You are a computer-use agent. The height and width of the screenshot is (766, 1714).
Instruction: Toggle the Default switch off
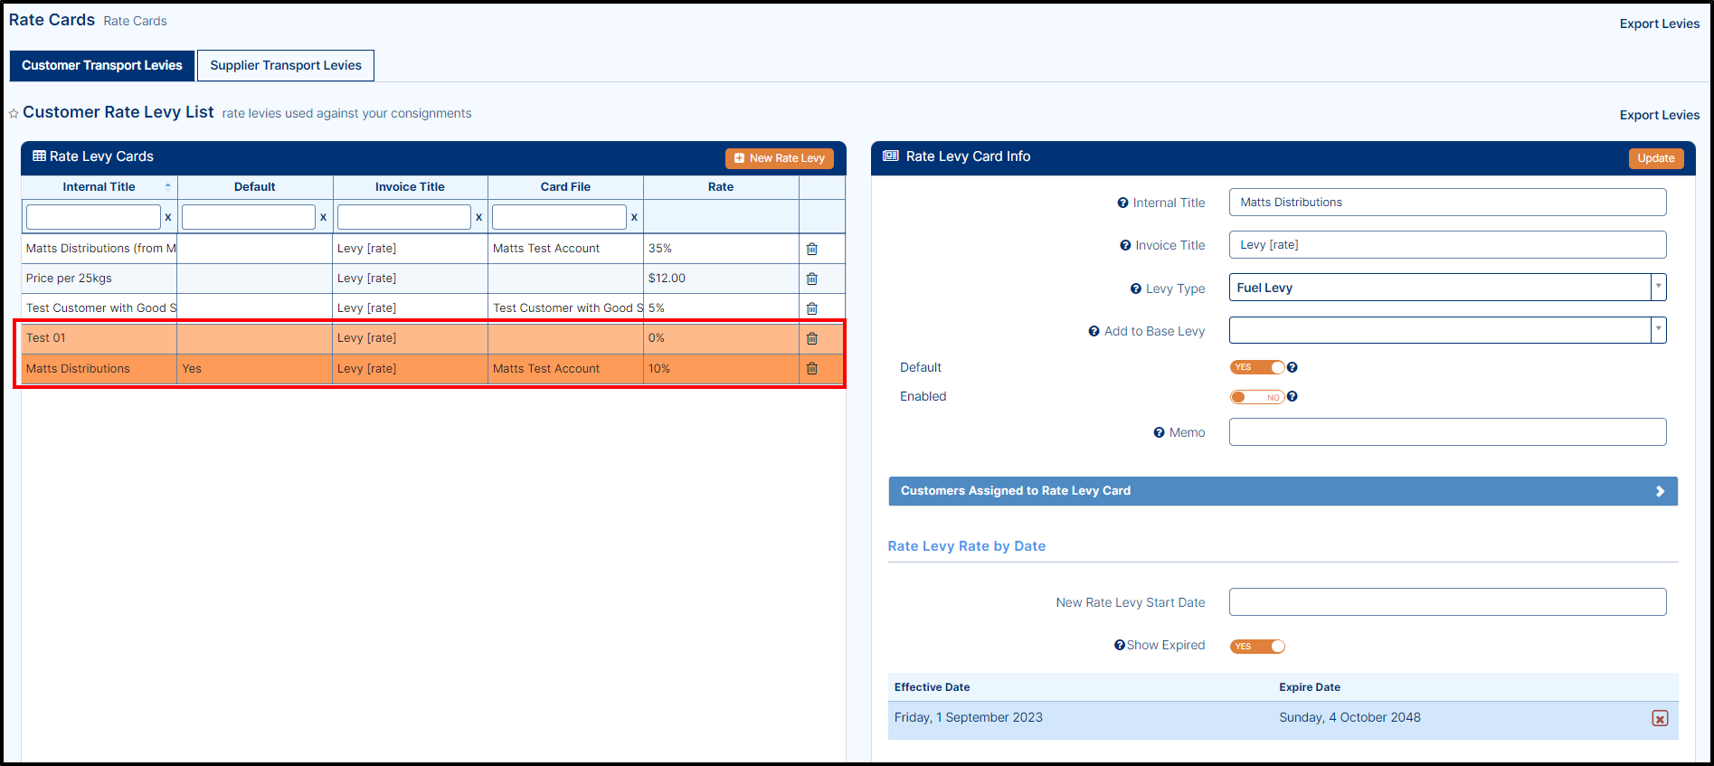[1256, 367]
